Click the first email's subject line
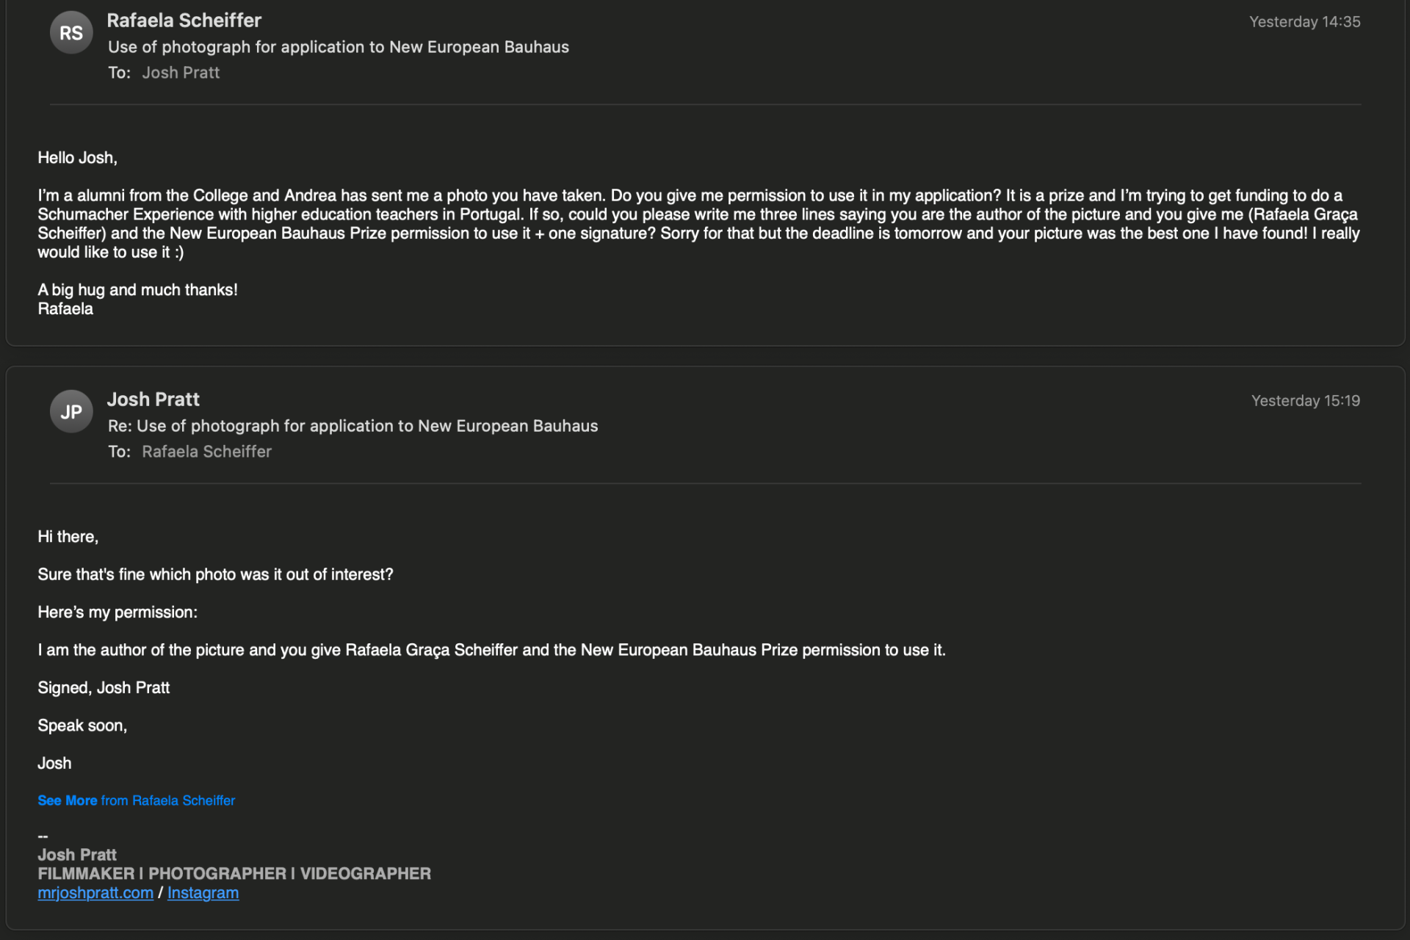 coord(338,47)
